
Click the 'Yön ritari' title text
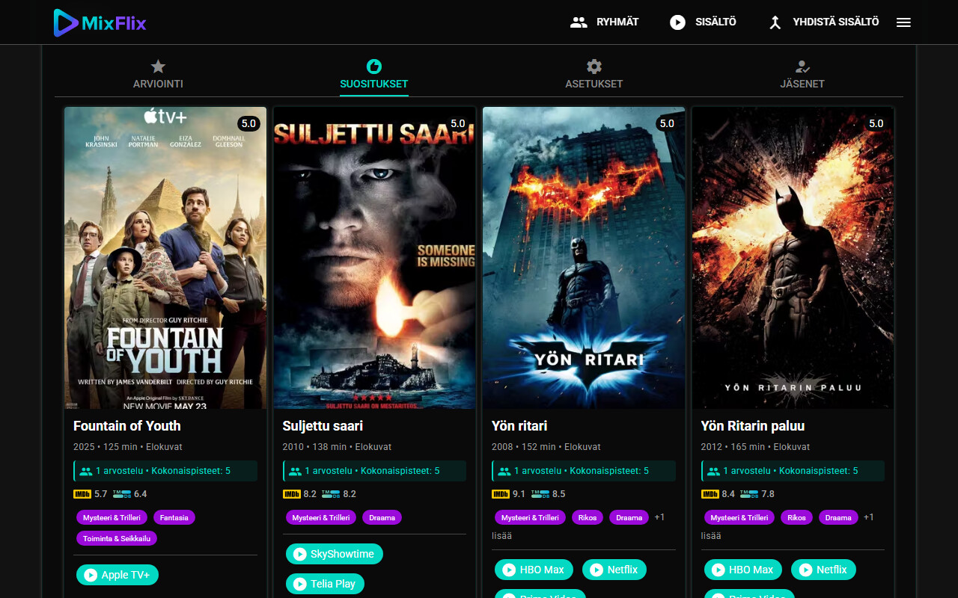pyautogui.click(x=519, y=426)
